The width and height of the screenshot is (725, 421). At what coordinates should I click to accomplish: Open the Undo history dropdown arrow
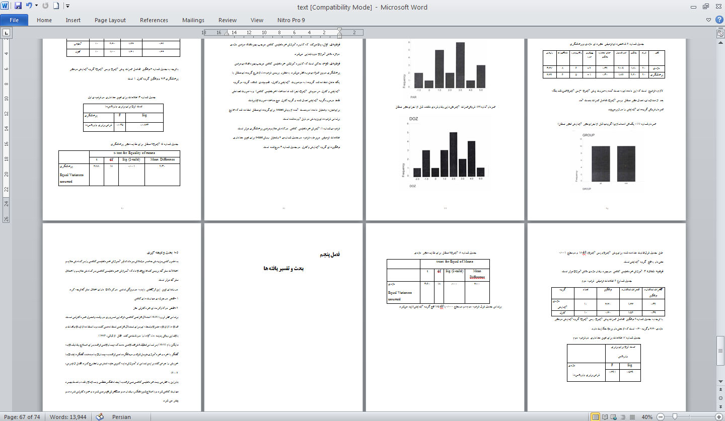tap(36, 7)
